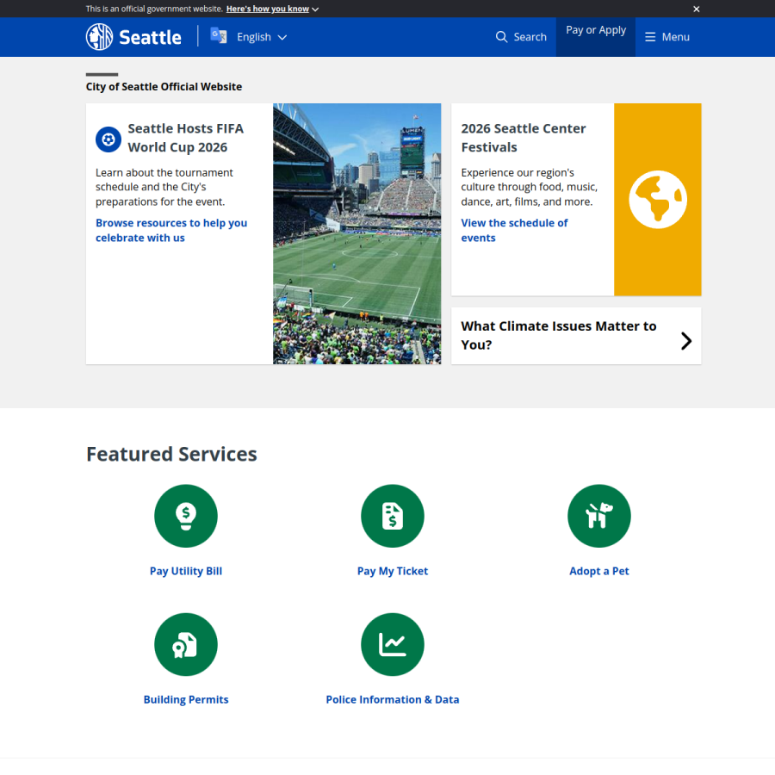Click "City of Seattle Official Website" text
Viewport: 775px width, 775px height.
pyautogui.click(x=164, y=86)
